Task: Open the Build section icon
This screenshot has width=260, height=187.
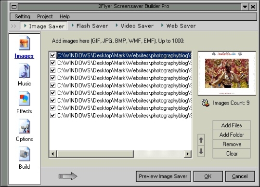Action: point(24,154)
